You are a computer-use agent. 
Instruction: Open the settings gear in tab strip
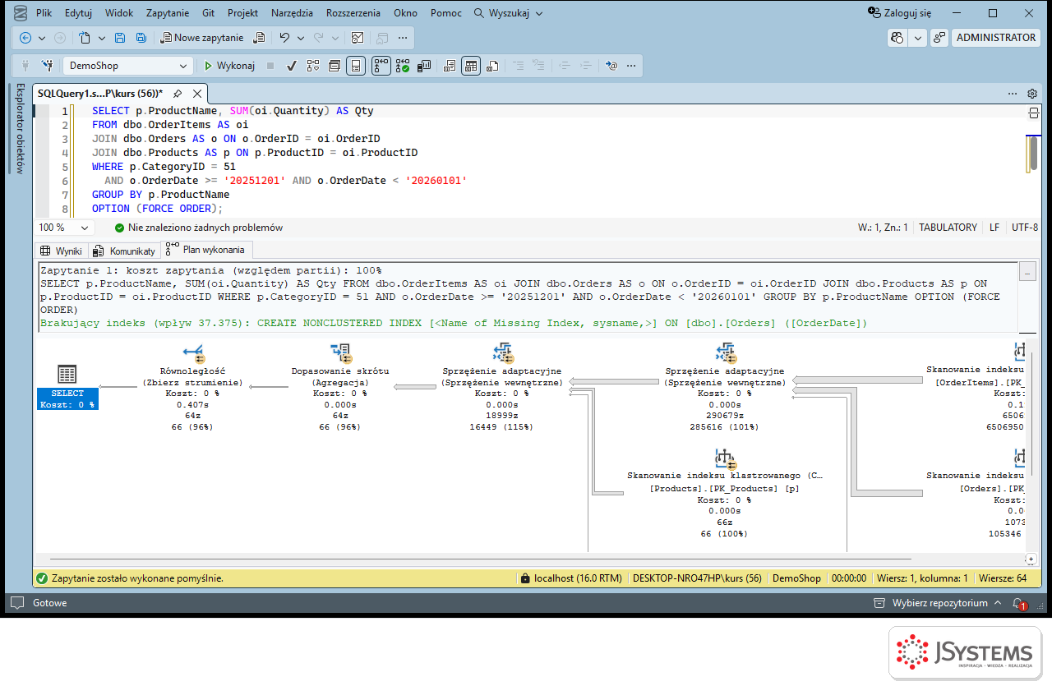pyautogui.click(x=1032, y=94)
